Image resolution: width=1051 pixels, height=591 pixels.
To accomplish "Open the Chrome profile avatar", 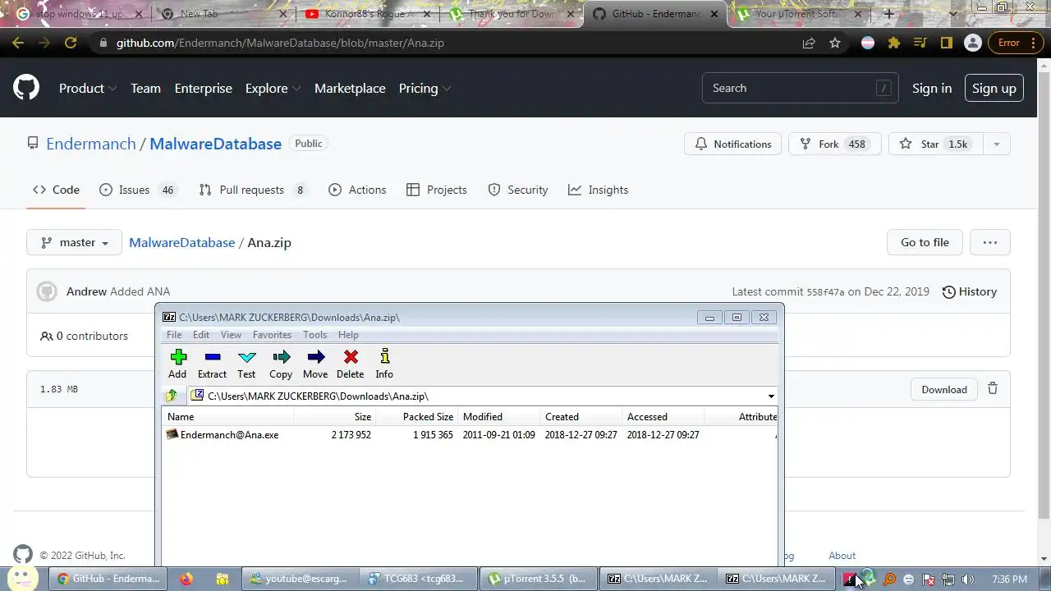I will coord(973,43).
